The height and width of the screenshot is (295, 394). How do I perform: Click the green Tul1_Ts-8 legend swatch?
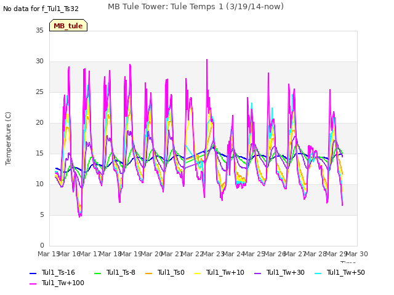click(98, 273)
